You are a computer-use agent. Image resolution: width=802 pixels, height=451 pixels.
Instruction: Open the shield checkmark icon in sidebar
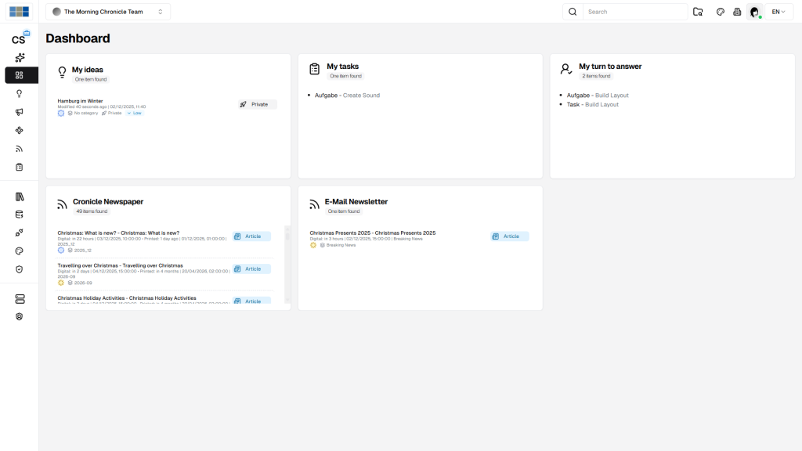tap(20, 269)
